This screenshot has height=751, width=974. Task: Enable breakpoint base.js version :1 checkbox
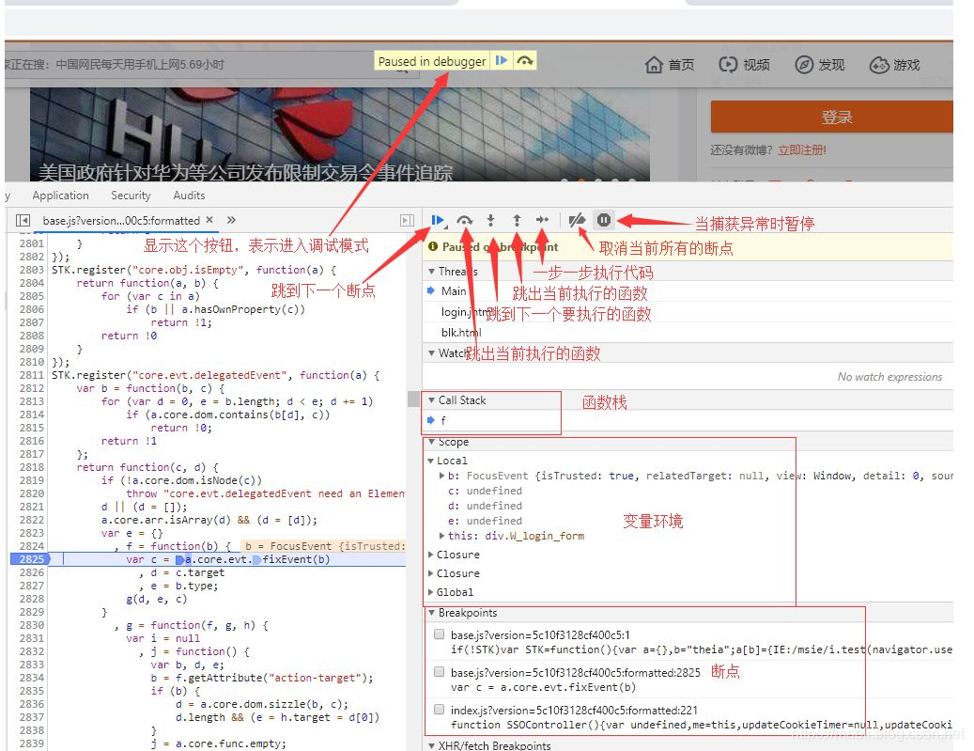pyautogui.click(x=440, y=634)
